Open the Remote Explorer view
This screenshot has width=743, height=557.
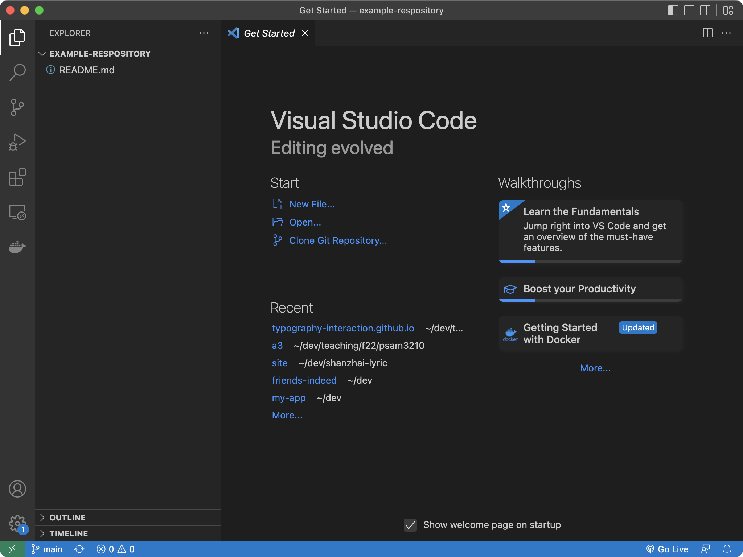coord(17,212)
